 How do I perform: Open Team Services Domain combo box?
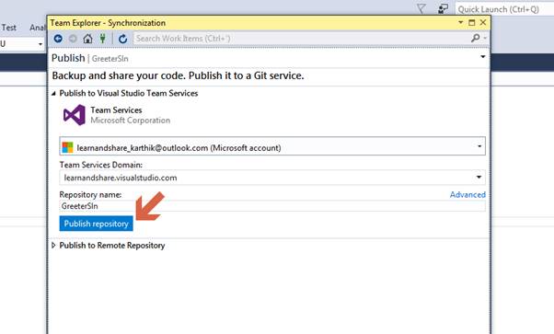pyautogui.click(x=272, y=178)
